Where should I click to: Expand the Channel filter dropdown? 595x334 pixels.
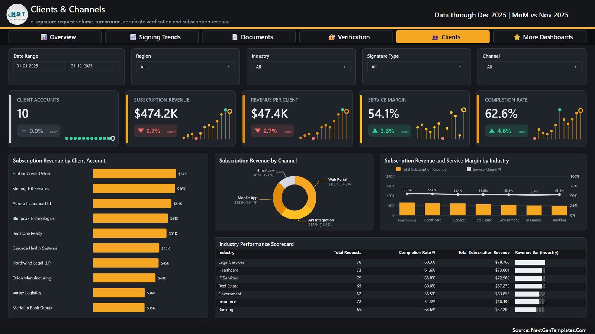(x=532, y=67)
